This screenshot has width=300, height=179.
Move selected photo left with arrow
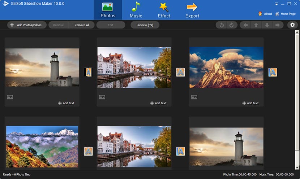tap(245, 25)
